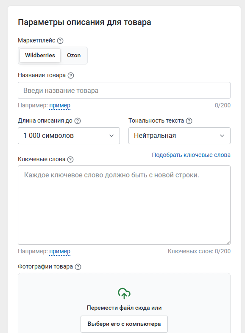Select Wildberries marketplace option

point(40,56)
